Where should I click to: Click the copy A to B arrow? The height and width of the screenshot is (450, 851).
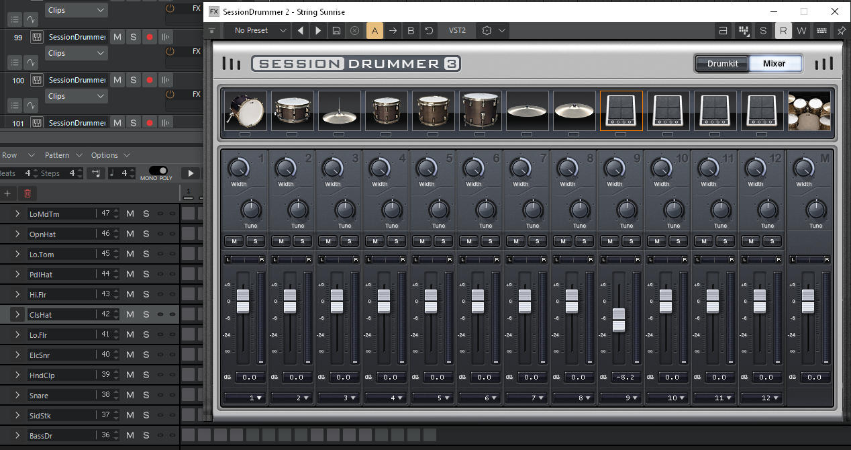pos(393,30)
